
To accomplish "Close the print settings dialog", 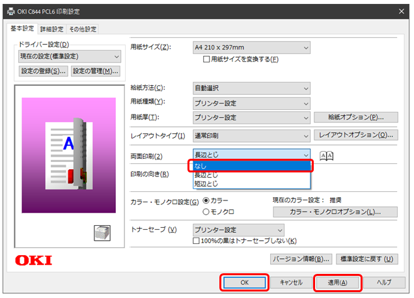I will (x=402, y=11).
